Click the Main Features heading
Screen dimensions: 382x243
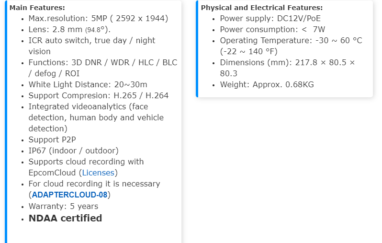[x=37, y=8]
